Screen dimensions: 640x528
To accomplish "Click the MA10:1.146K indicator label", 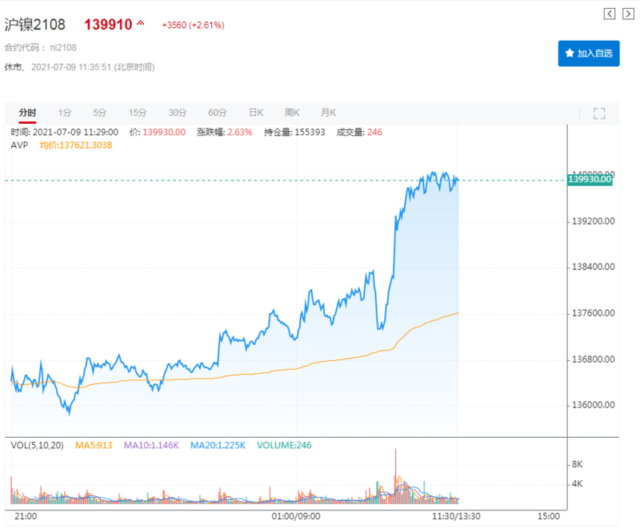I will tap(151, 445).
